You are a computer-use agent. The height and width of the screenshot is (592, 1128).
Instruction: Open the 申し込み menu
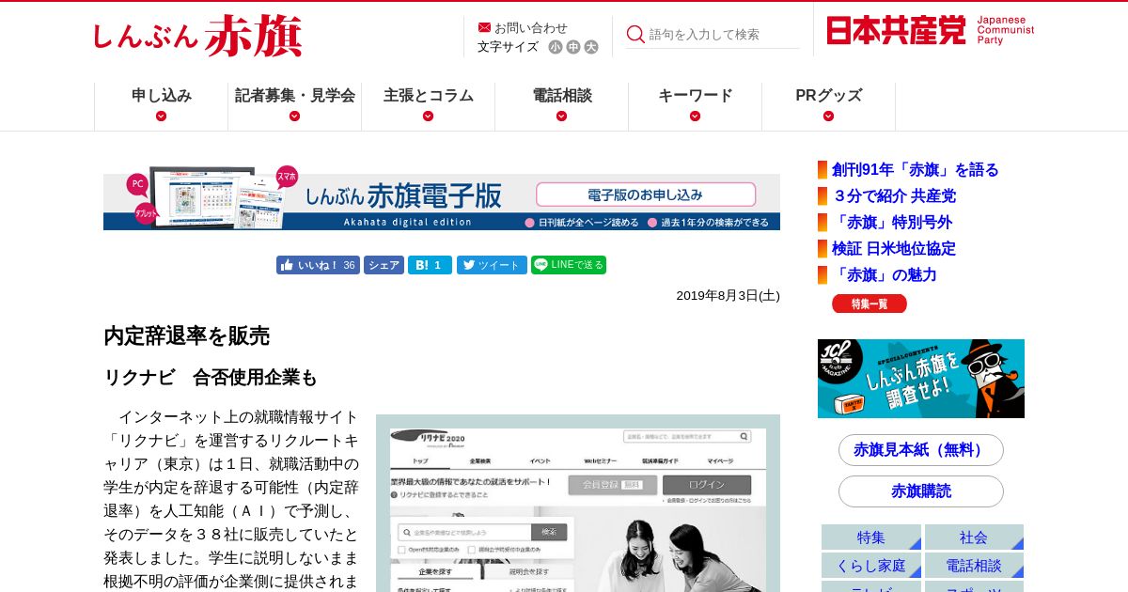162,95
